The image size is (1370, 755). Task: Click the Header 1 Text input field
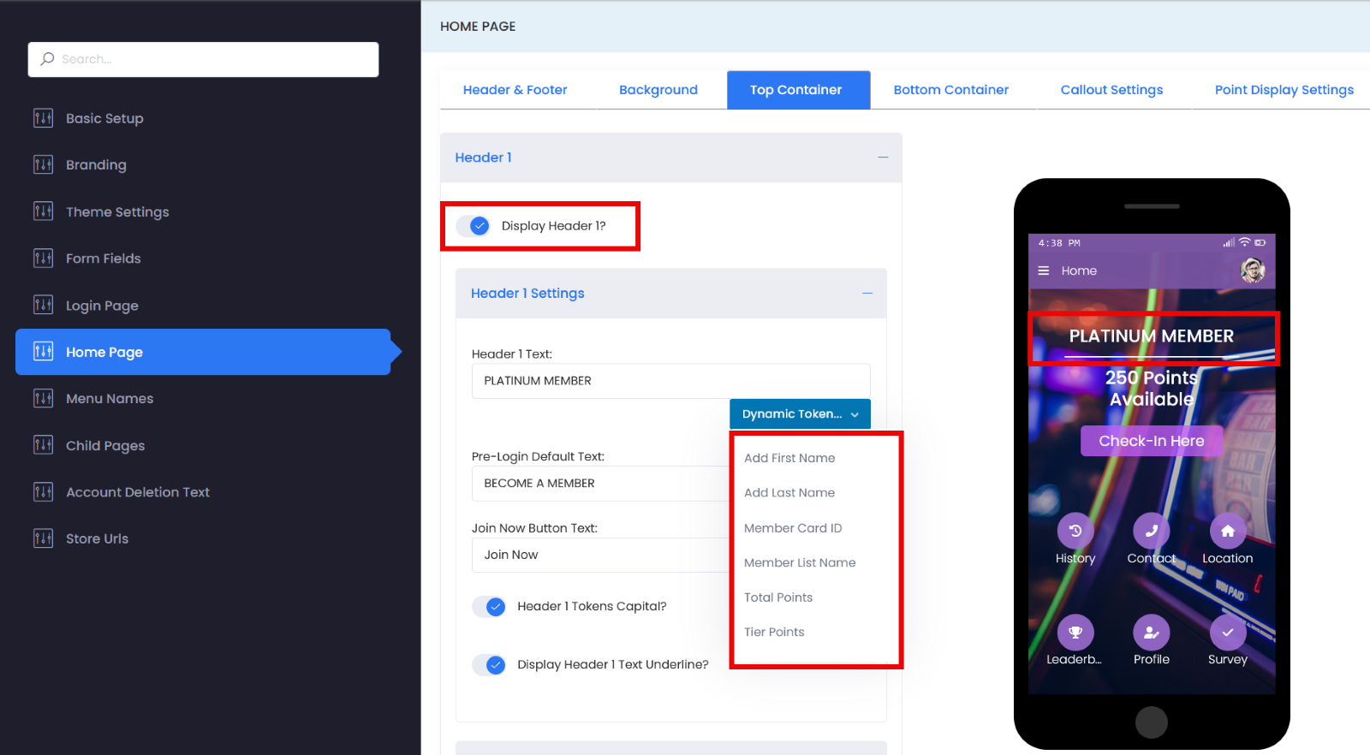tap(671, 381)
